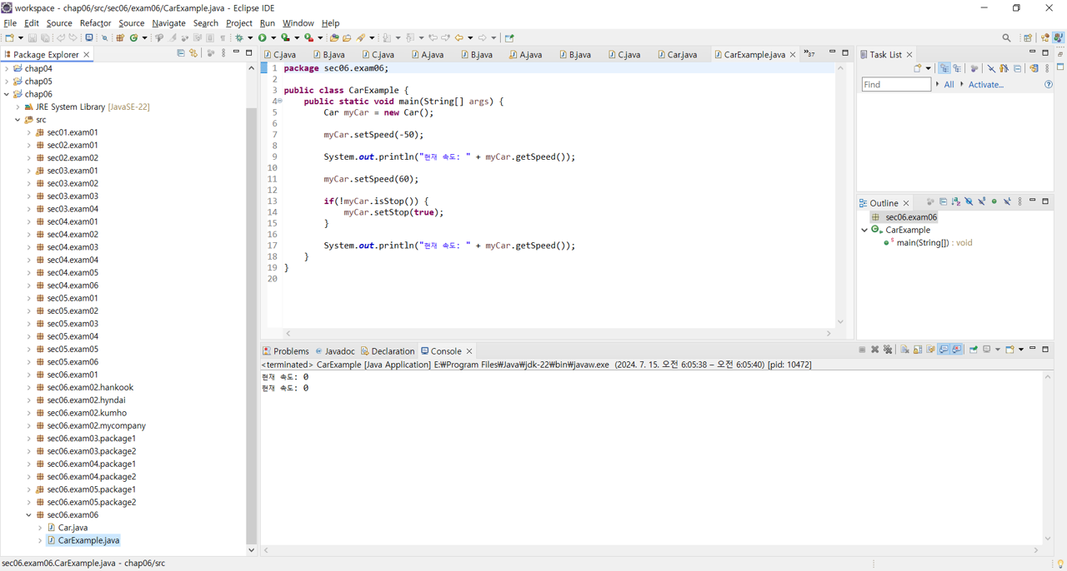The height and width of the screenshot is (571, 1067).
Task: Click the Activate... link in Task List
Action: tap(985, 84)
